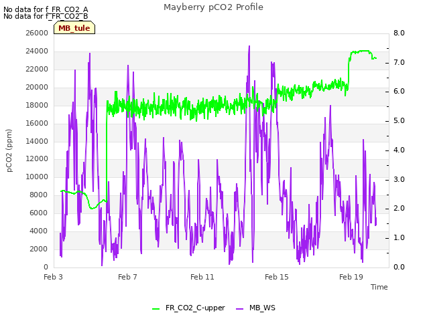The image size is (429, 321).
Task: Click the 12000 left axis value
Action: [37, 159]
